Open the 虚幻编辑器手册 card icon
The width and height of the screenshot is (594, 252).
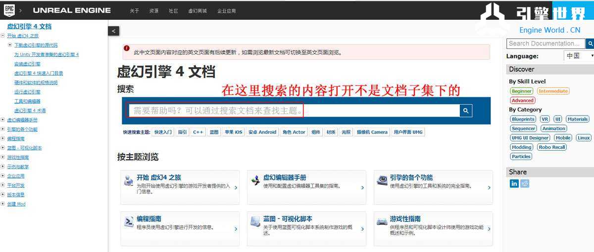tap(255, 180)
